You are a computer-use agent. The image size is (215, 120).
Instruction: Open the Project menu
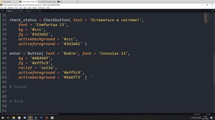point(35,8)
